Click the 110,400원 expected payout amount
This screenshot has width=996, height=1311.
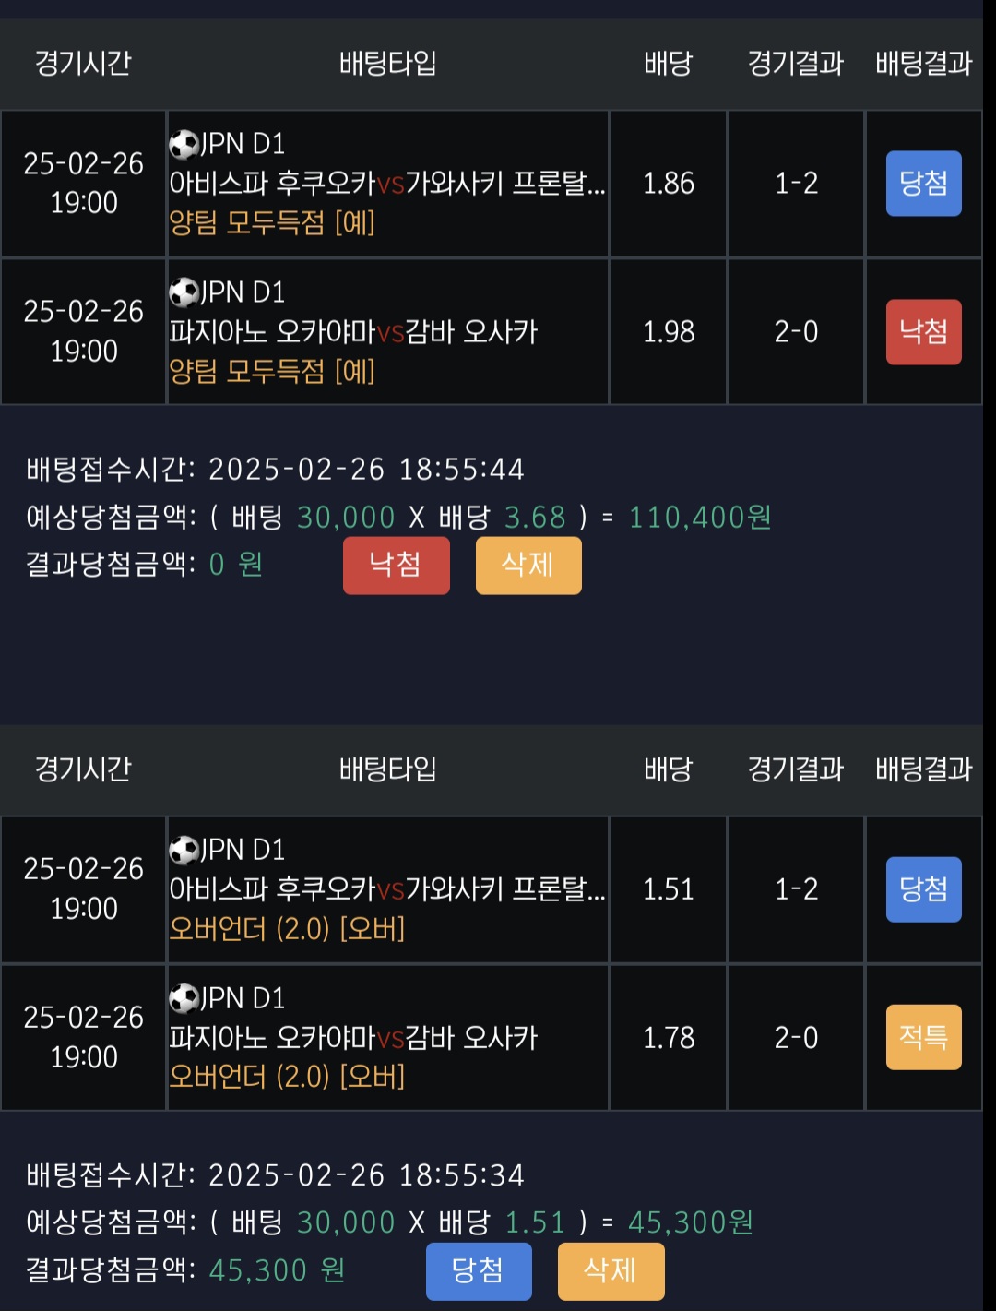coord(700,518)
